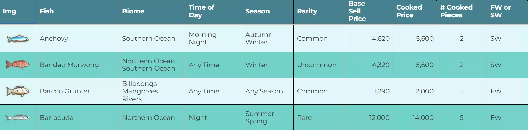The image size is (528, 130).
Task: Sort by the Fish column header
Action: pos(47,11)
